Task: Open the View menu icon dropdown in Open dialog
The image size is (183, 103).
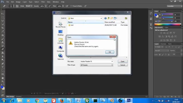Action: [x=115, y=18]
